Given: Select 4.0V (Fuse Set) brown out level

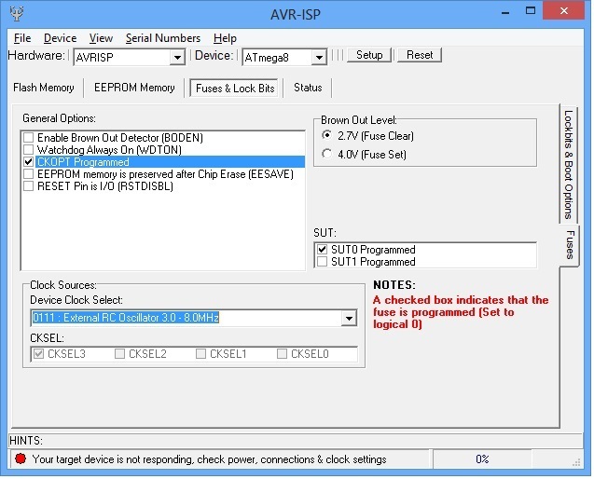Looking at the screenshot, I should [x=326, y=154].
